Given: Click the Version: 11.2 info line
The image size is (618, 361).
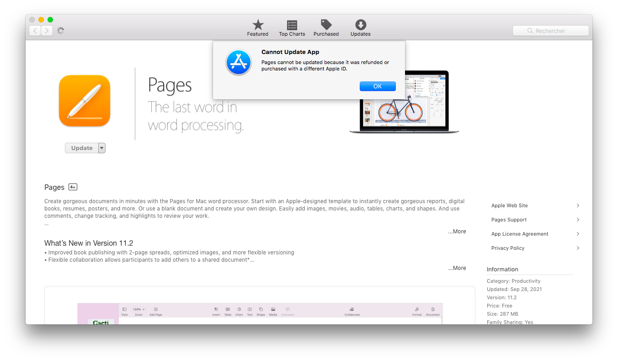Looking at the screenshot, I should tap(502, 297).
